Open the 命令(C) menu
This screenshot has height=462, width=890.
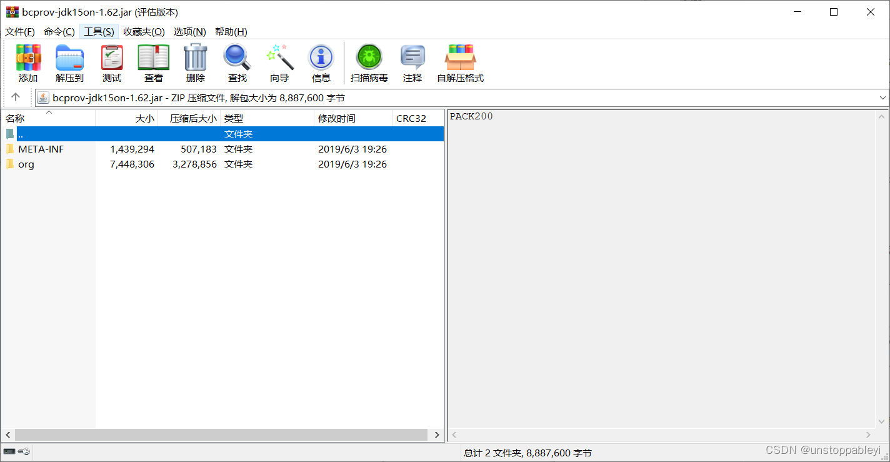tap(59, 32)
